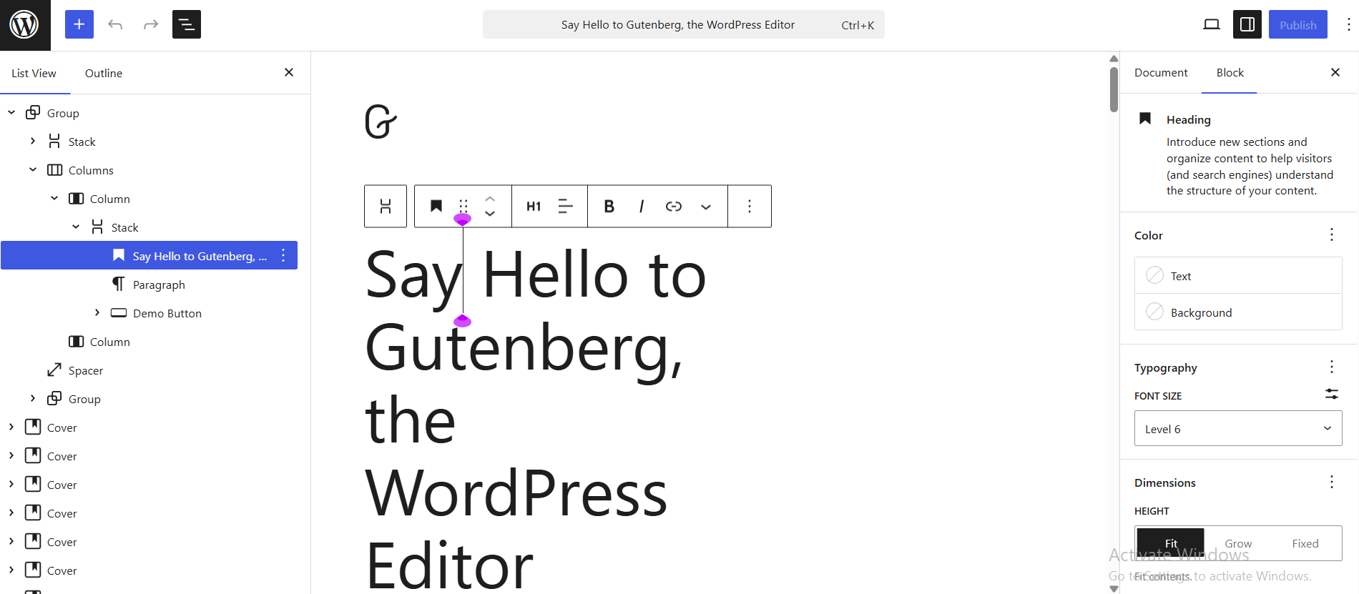1359x594 pixels.
Task: Click the Gutenberg G logo image
Action: pyautogui.click(x=381, y=122)
